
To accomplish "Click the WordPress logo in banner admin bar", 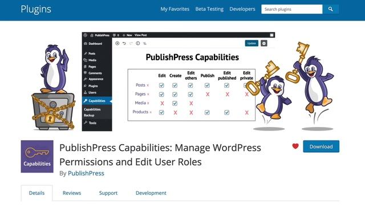I will (x=86, y=35).
